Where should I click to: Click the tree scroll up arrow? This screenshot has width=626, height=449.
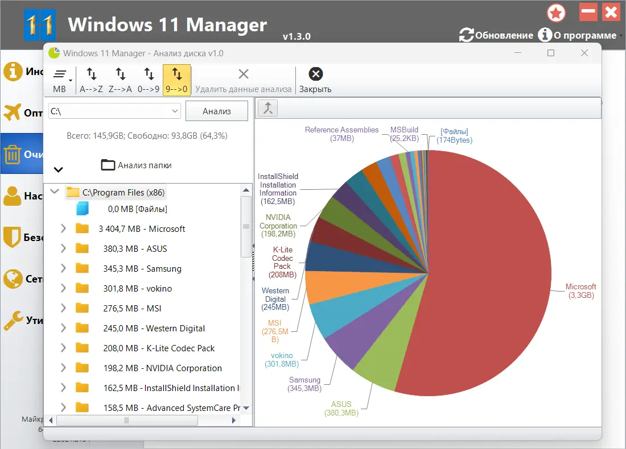[x=246, y=190]
